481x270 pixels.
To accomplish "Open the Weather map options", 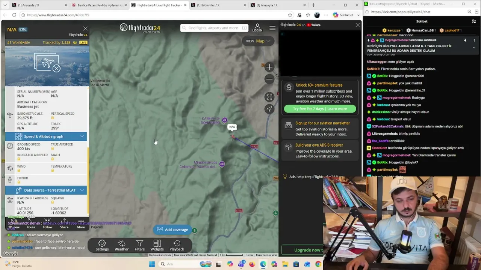I will [x=121, y=246].
